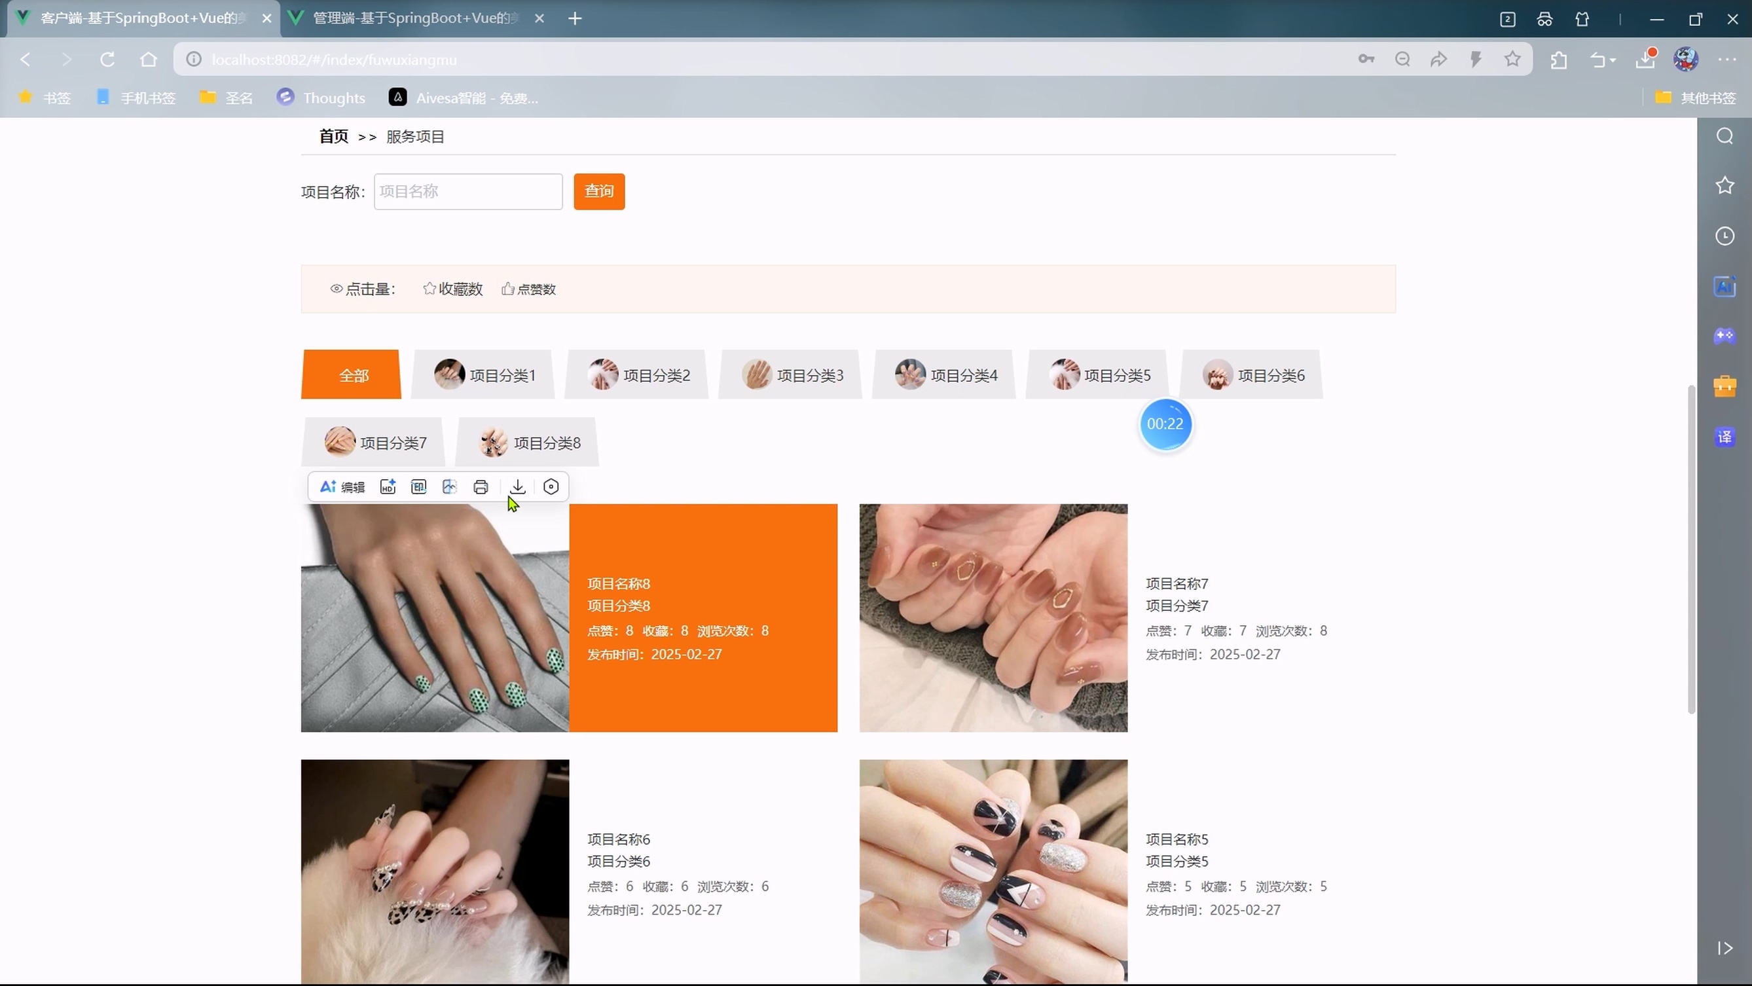Sort by 收藏数 star option

pos(452,289)
